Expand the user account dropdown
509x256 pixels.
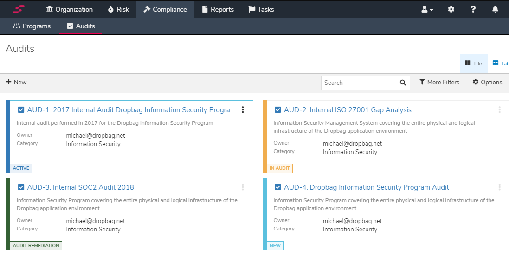coord(427,9)
